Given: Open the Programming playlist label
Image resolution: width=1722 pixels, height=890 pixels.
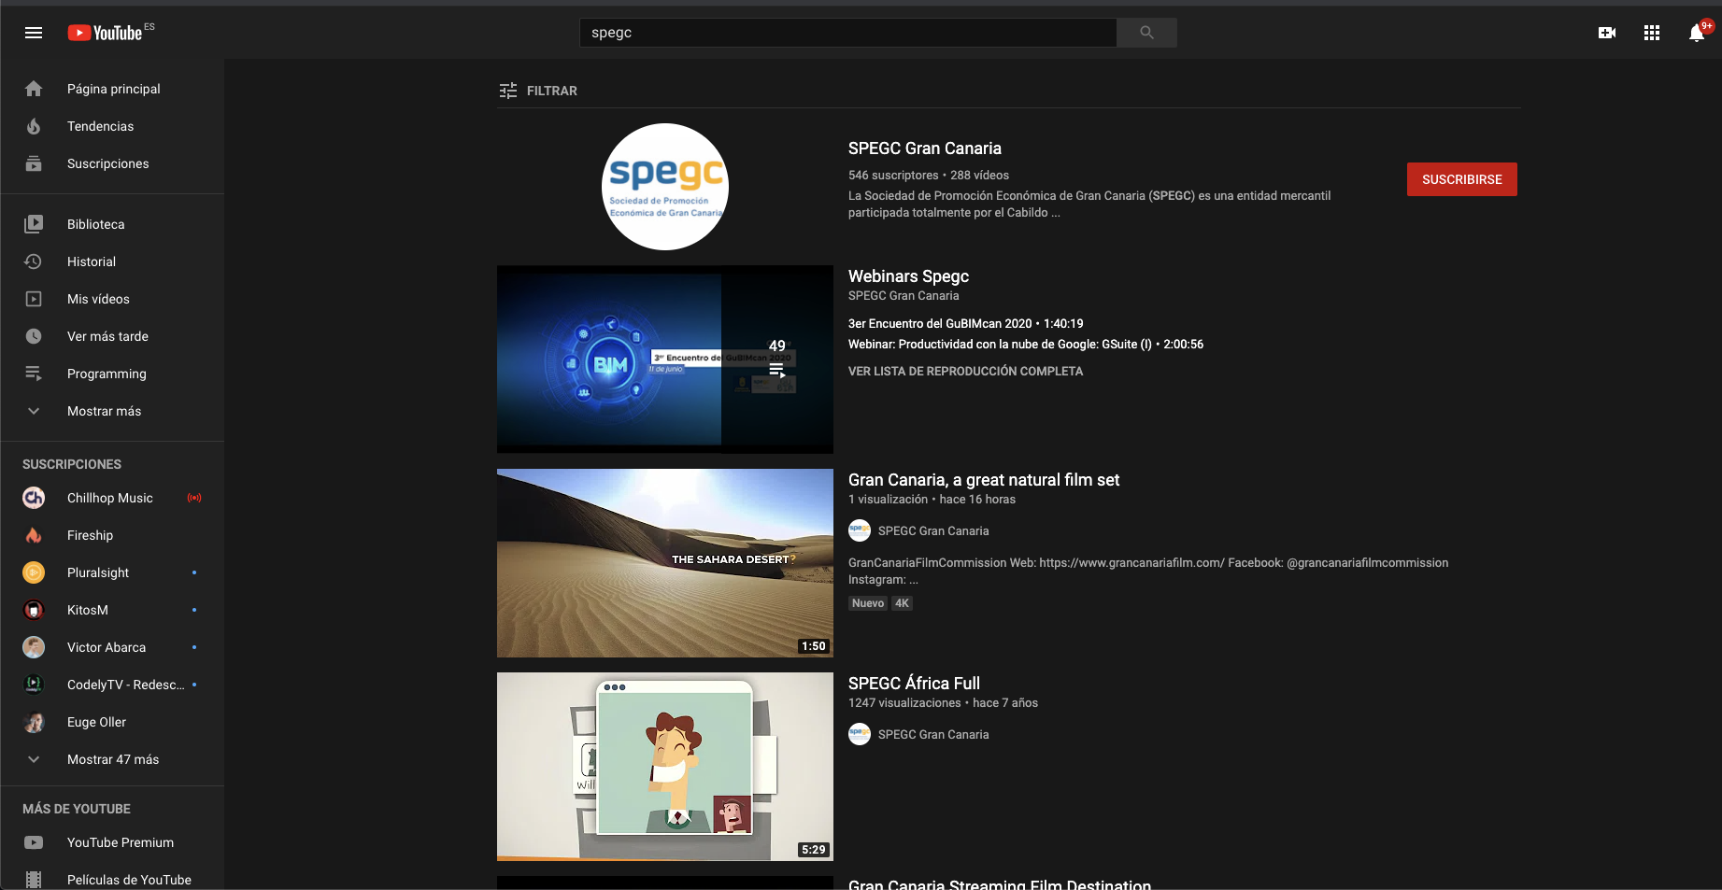Looking at the screenshot, I should [x=107, y=374].
